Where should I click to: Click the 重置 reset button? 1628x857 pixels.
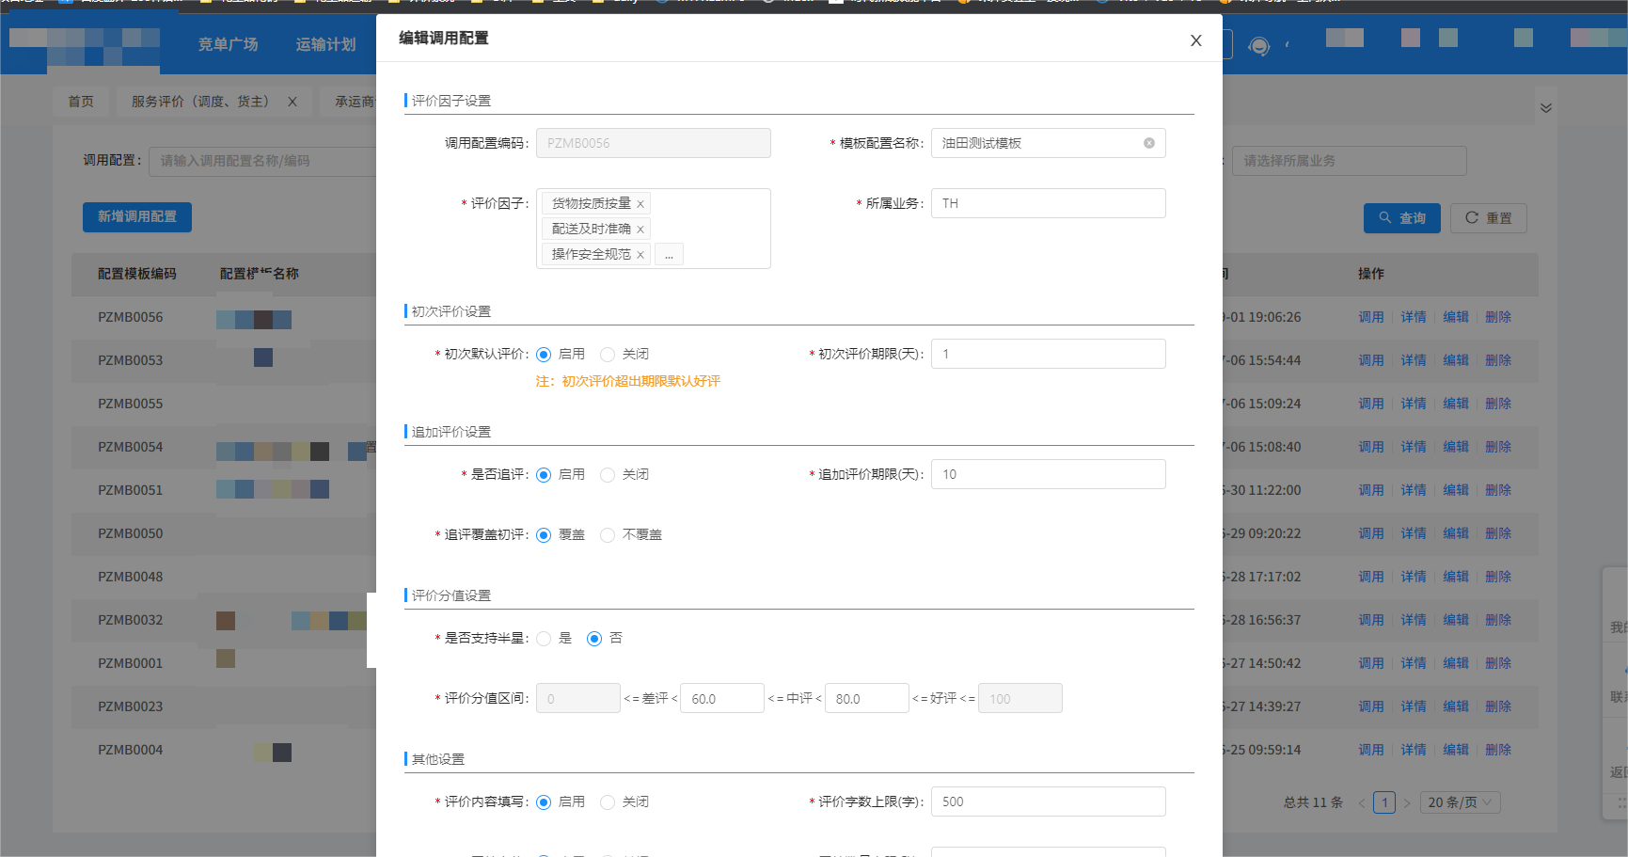tap(1488, 218)
